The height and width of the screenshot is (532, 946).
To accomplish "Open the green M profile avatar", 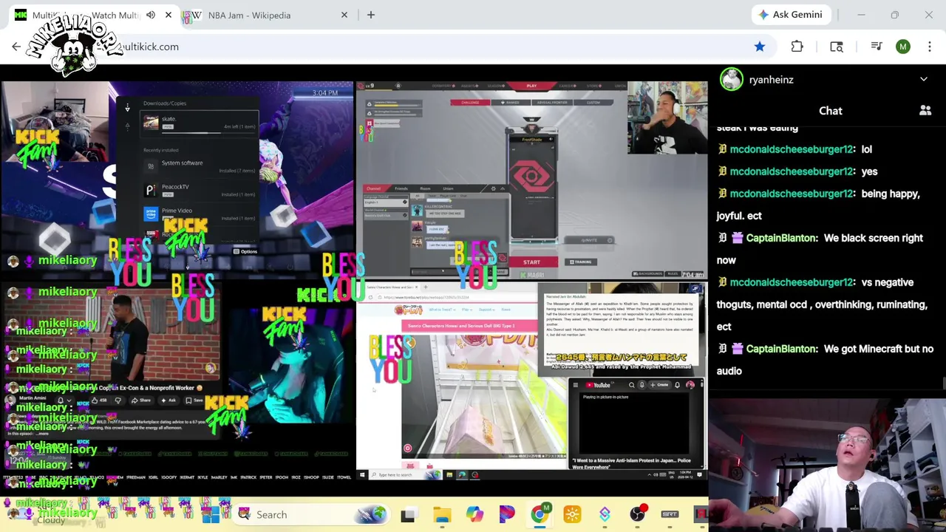I will coord(903,47).
